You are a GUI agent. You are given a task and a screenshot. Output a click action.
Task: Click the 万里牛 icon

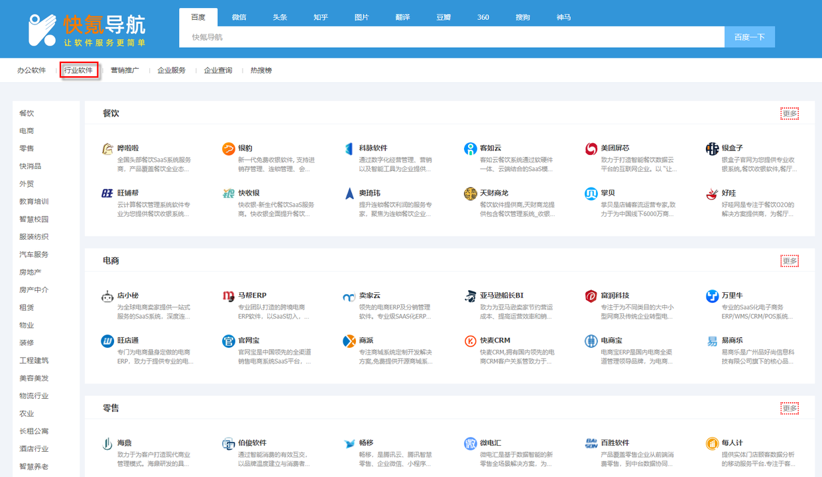point(712,296)
